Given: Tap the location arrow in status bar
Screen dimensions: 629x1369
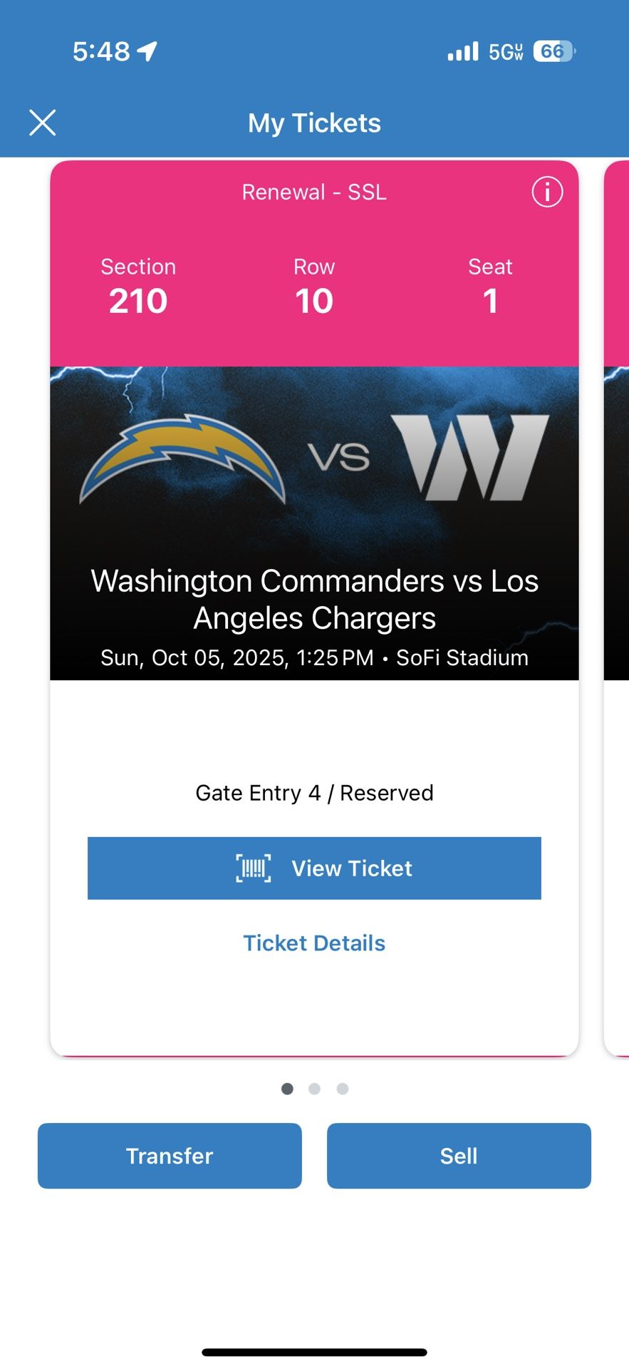Looking at the screenshot, I should 147,51.
